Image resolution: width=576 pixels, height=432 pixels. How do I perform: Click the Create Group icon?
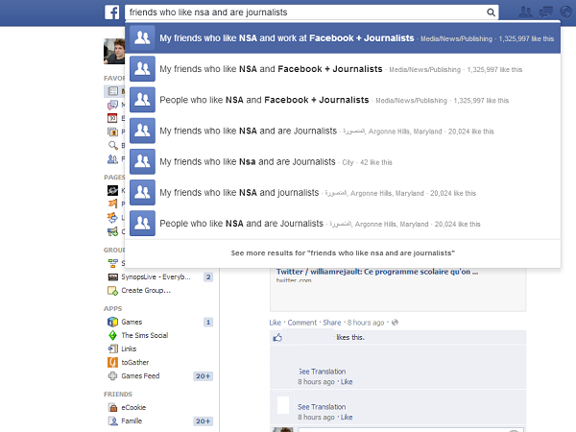click(112, 291)
